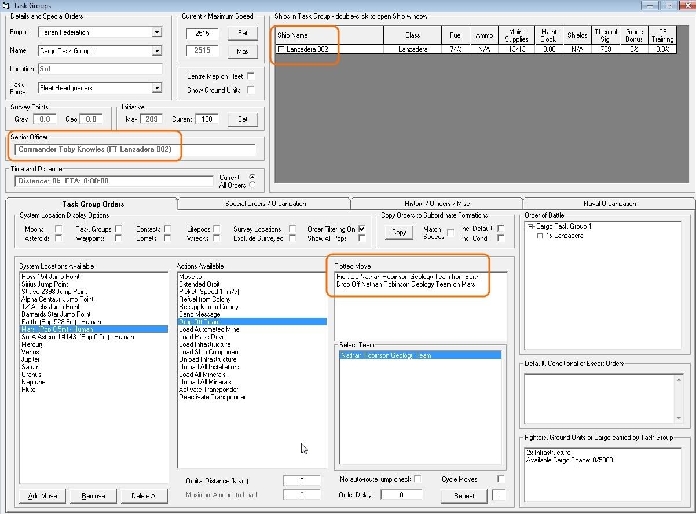
Task: Select the Drop Off Team action
Action: click(x=252, y=322)
